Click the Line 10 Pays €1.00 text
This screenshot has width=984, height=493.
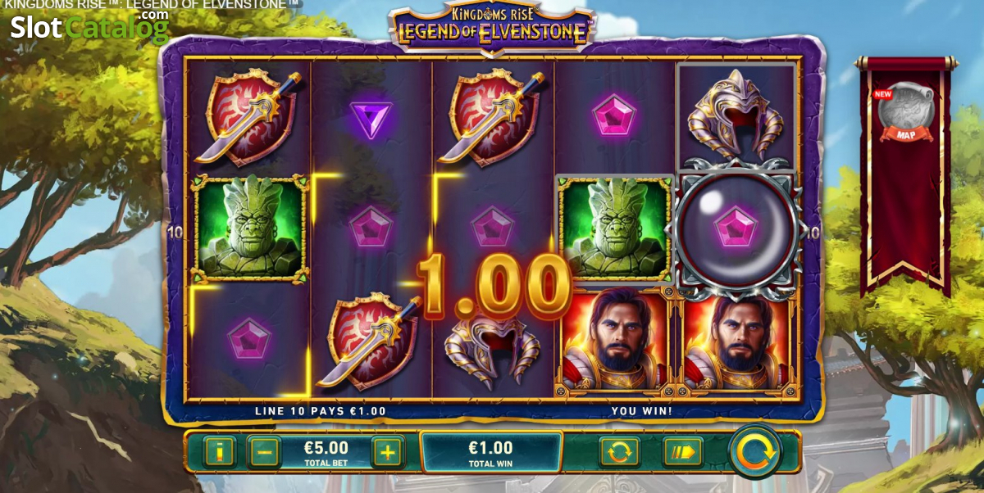click(321, 411)
